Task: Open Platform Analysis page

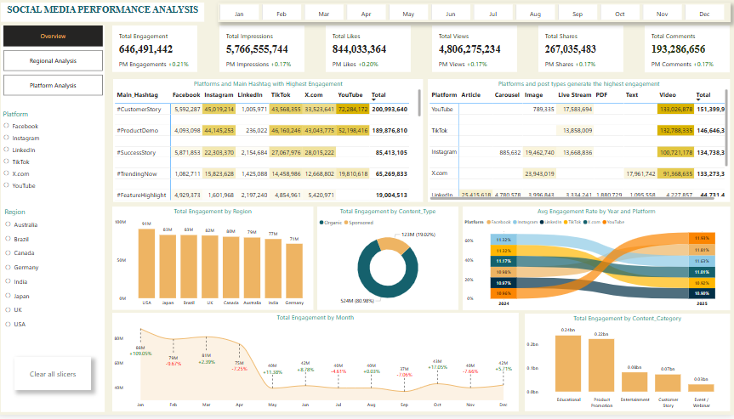Action: pos(53,86)
